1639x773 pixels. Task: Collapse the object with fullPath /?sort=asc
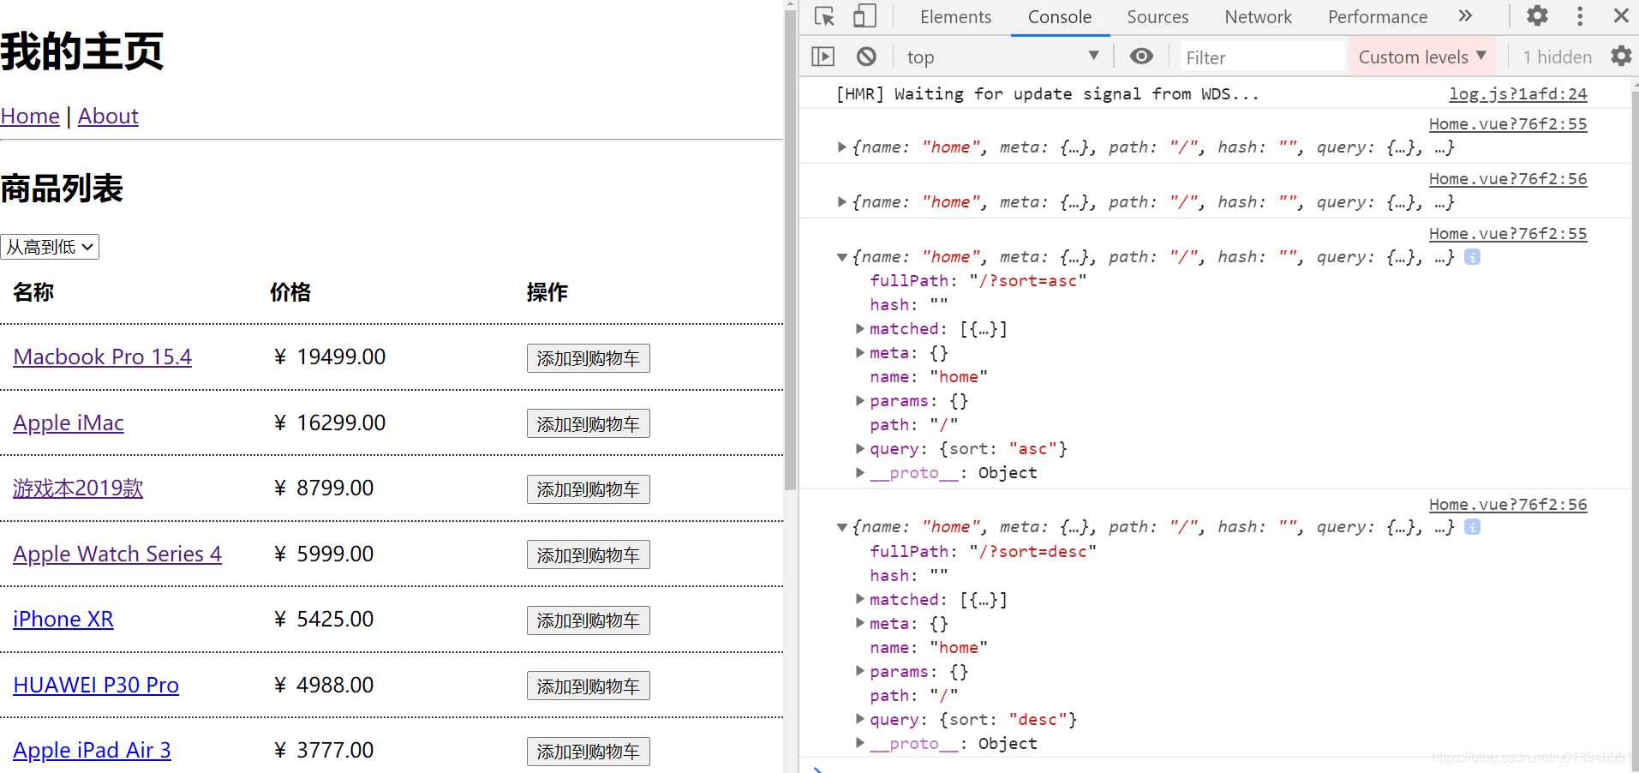(x=842, y=257)
